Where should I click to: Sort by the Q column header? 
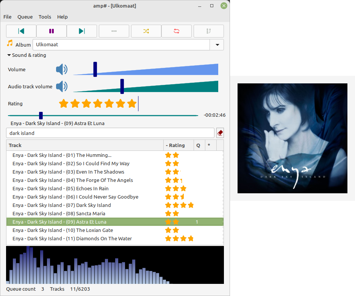click(x=199, y=146)
